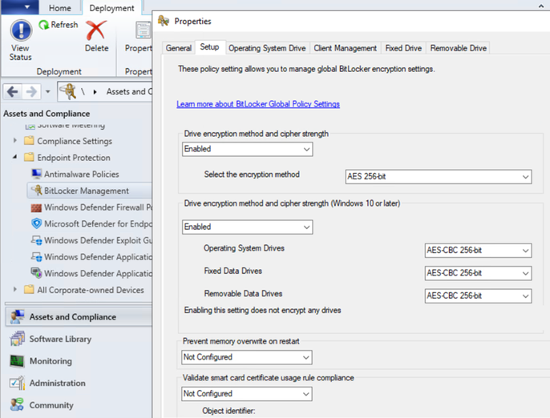Viewport: 550px width, 418px height.
Task: Open the Setup tab
Action: coord(210,47)
